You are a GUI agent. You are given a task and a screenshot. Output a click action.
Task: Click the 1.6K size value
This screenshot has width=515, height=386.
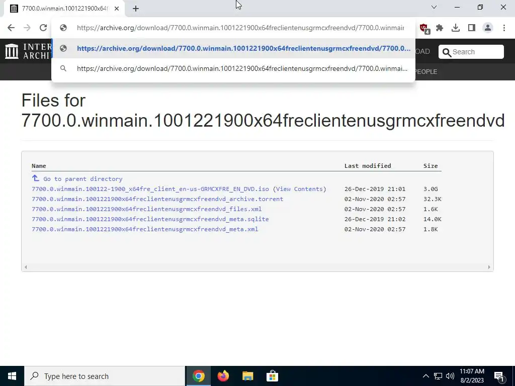coord(431,209)
